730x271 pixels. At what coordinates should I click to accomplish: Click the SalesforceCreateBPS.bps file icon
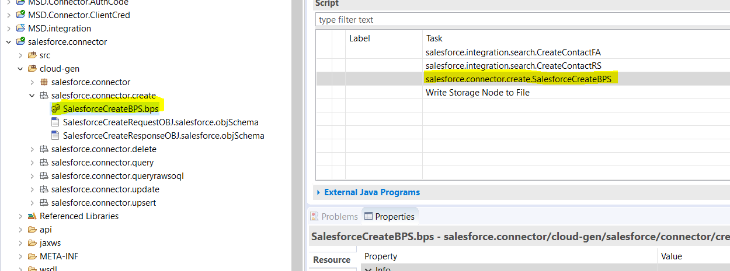point(56,108)
